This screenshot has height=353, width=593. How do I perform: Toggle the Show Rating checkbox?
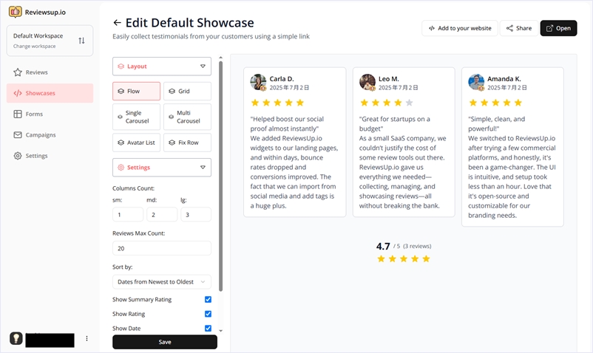point(208,314)
